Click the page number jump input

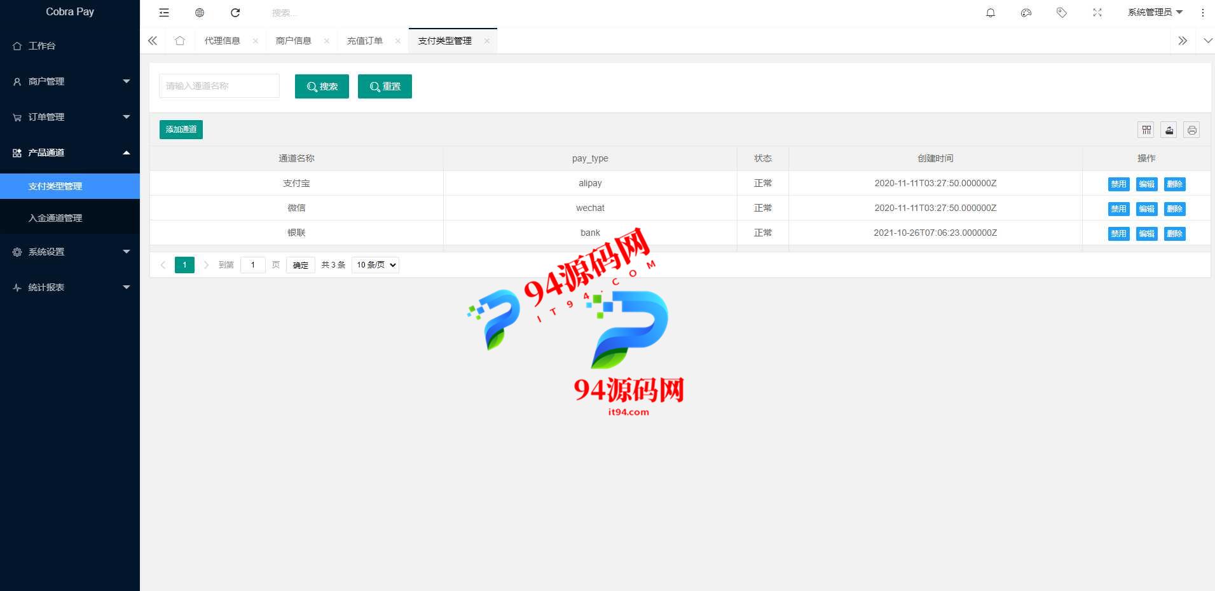tap(253, 265)
